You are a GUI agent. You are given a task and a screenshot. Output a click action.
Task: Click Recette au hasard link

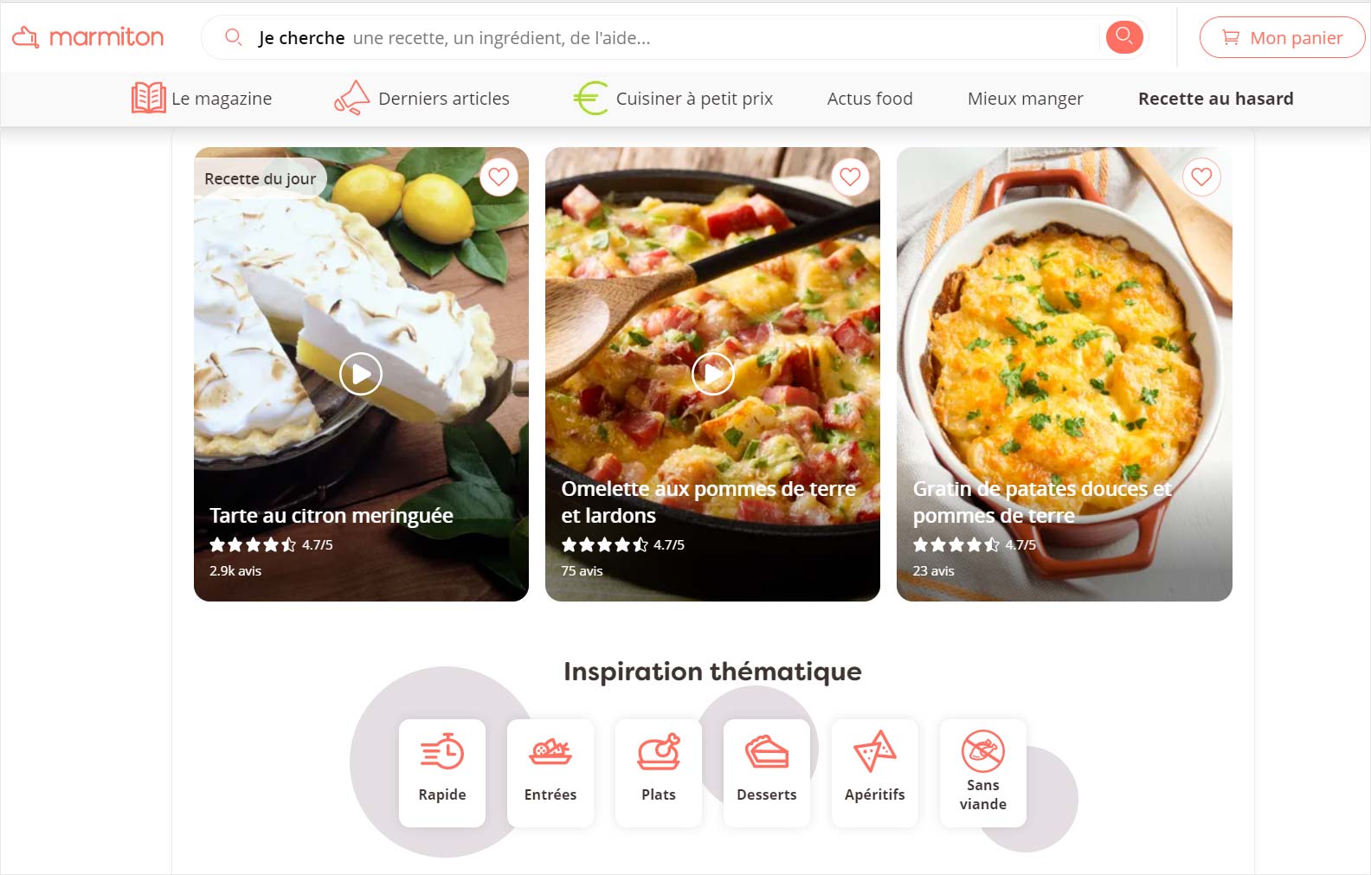coord(1215,99)
